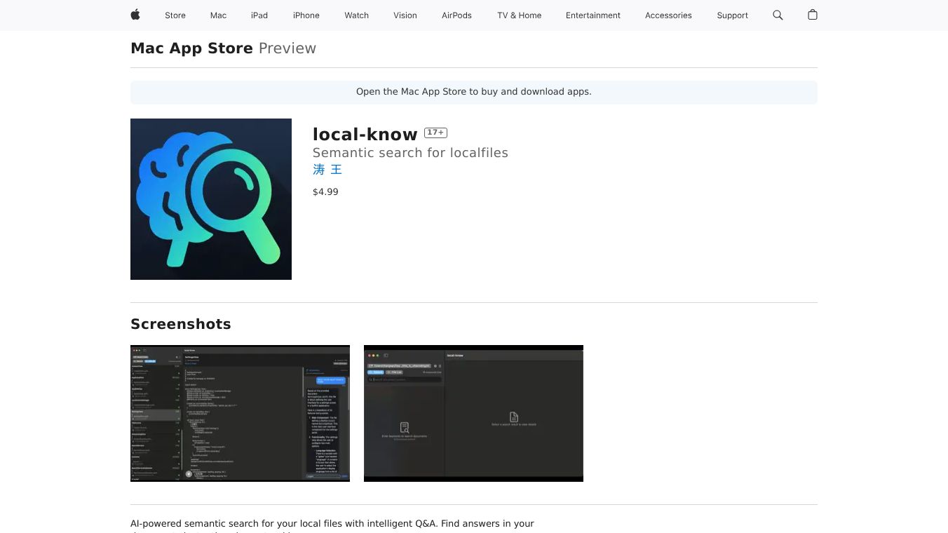Image resolution: width=948 pixels, height=533 pixels.
Task: Open the shopping bag icon
Action: pos(813,15)
